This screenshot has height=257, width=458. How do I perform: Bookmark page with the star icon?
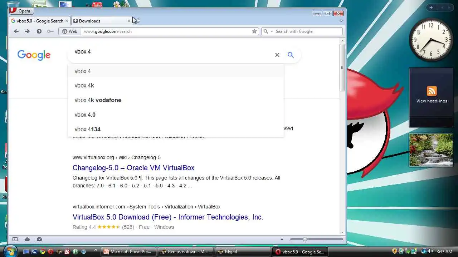(x=254, y=31)
